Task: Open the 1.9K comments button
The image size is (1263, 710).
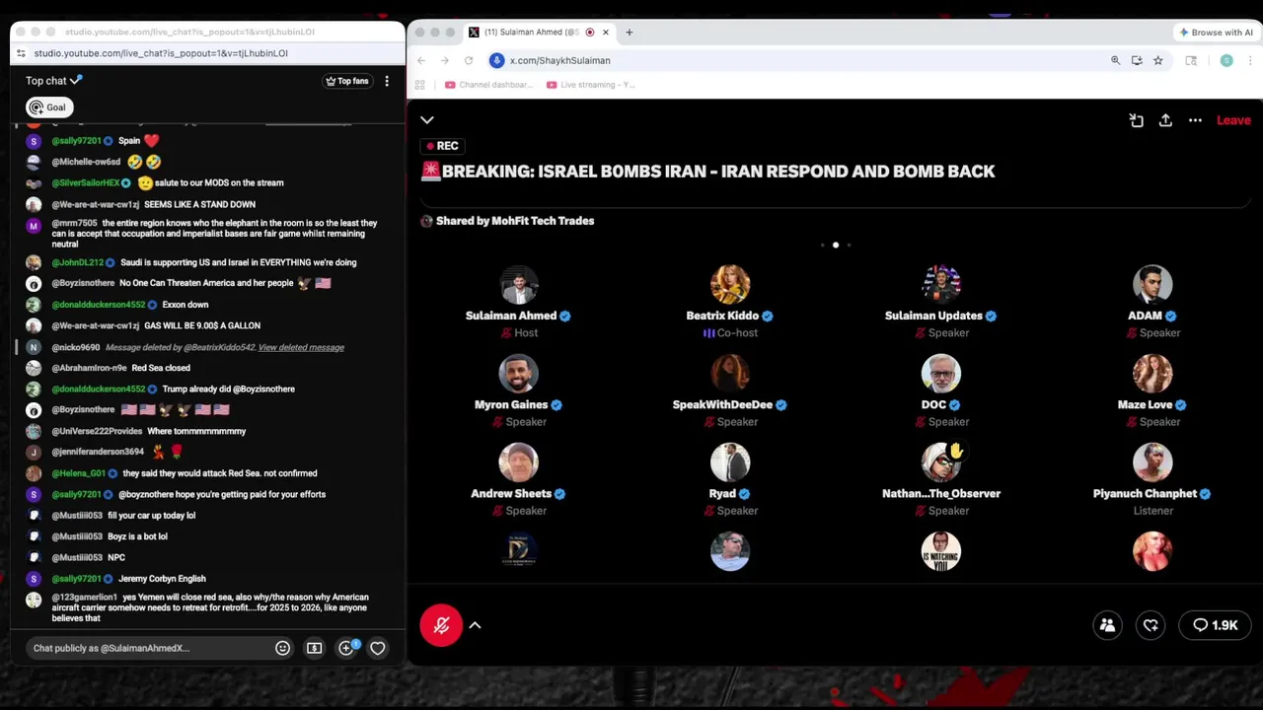Action: (x=1216, y=625)
